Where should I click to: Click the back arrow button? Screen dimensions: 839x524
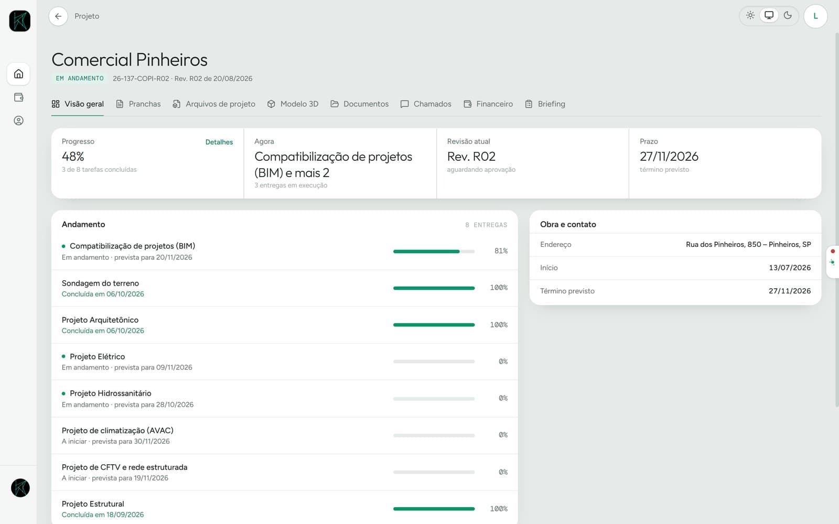coord(58,16)
